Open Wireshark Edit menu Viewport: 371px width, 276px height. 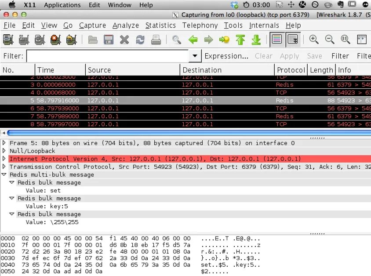[29, 25]
